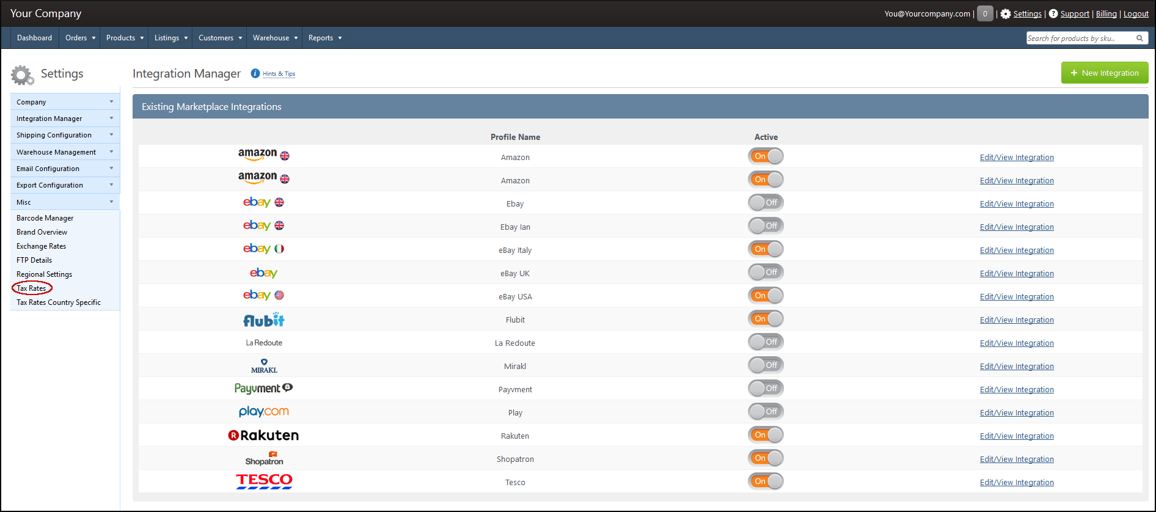Screen dimensions: 1156x512
Task: Click the play.com logo
Action: (263, 412)
